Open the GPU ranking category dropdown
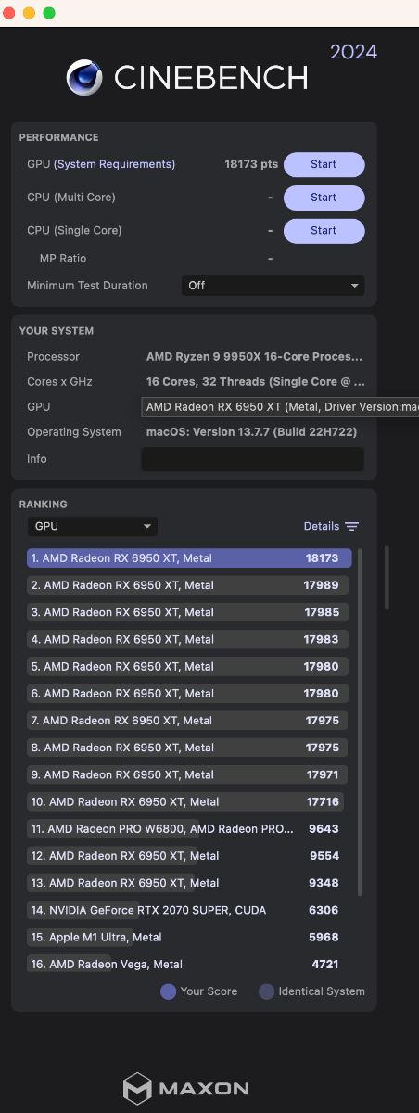419x1113 pixels. click(92, 526)
